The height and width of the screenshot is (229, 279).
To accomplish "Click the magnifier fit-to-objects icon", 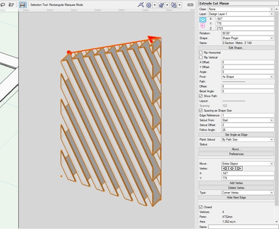I will tap(141, 5).
